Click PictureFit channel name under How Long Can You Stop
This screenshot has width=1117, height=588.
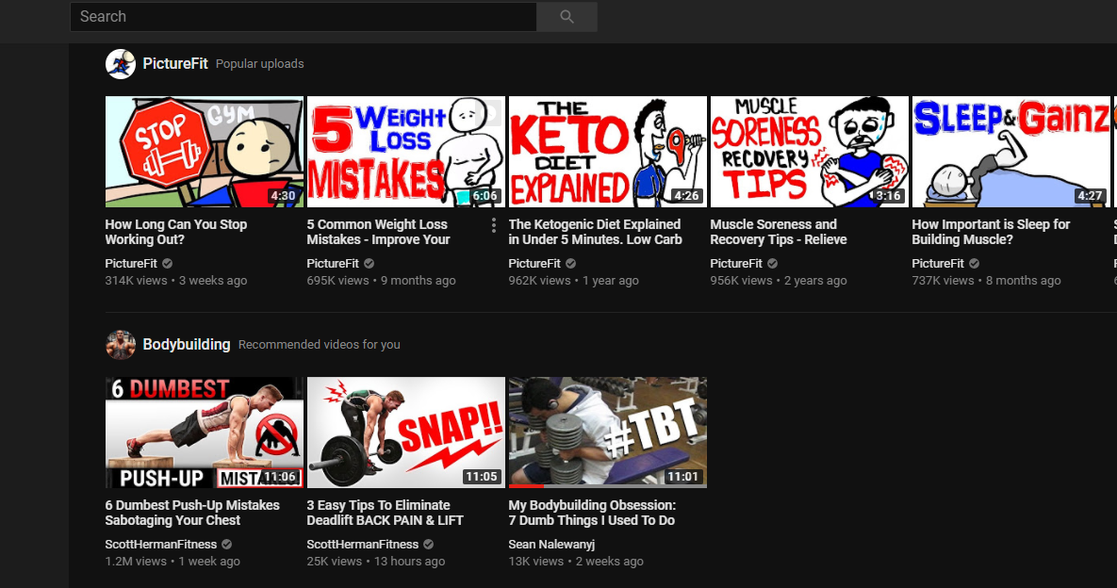click(x=131, y=264)
